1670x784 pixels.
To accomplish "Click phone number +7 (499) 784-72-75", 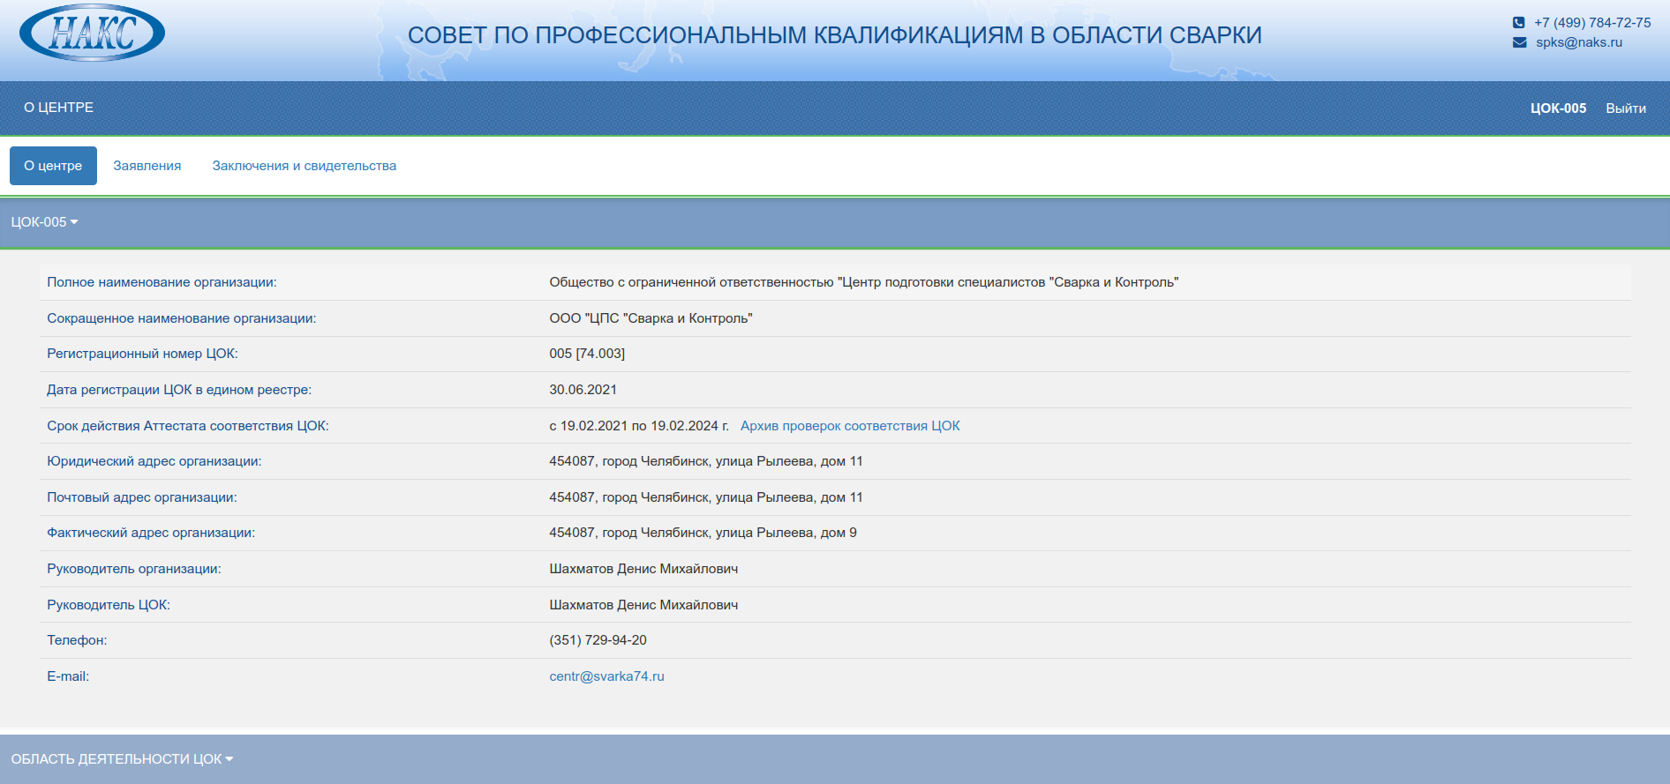I will pyautogui.click(x=1592, y=23).
